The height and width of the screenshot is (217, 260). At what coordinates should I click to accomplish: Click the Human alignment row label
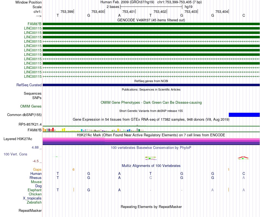(36, 173)
